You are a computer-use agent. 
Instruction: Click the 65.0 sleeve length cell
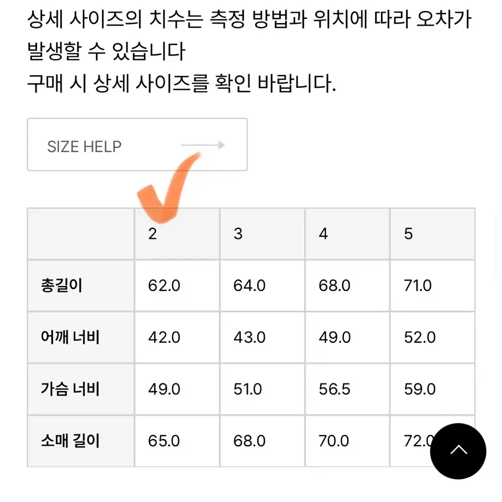(177, 441)
